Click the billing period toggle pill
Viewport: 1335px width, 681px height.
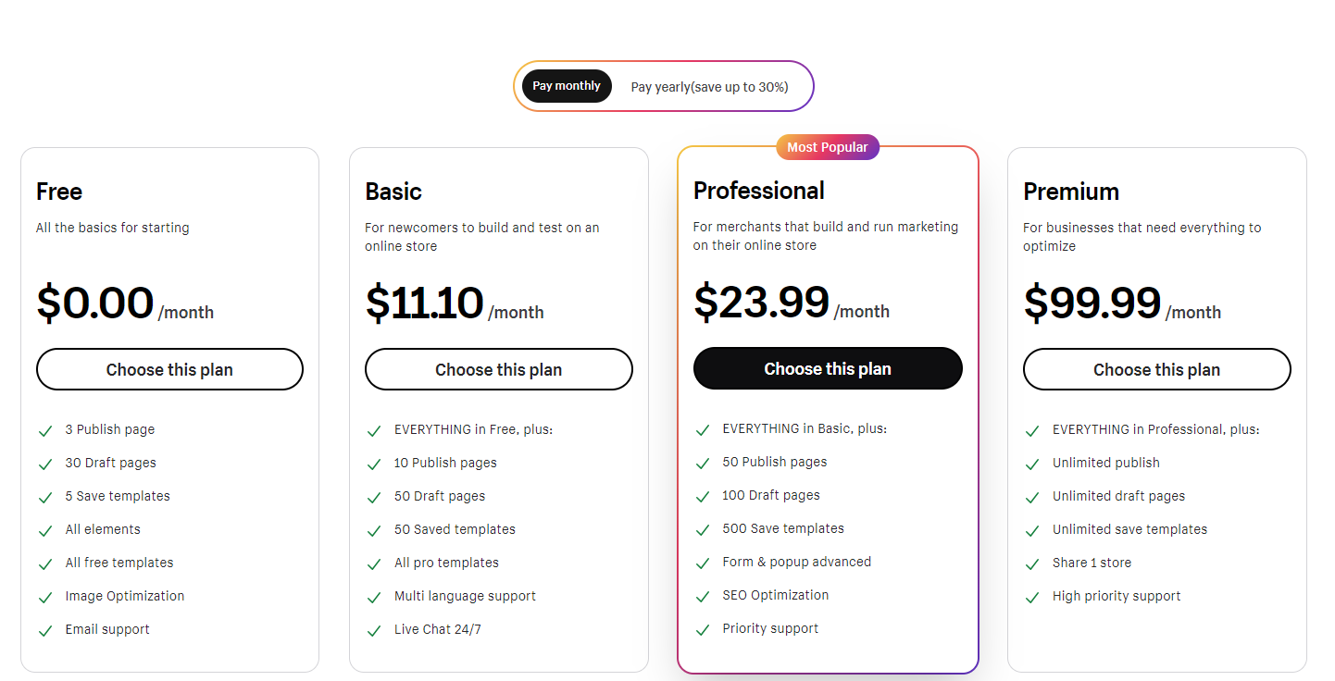[663, 86]
